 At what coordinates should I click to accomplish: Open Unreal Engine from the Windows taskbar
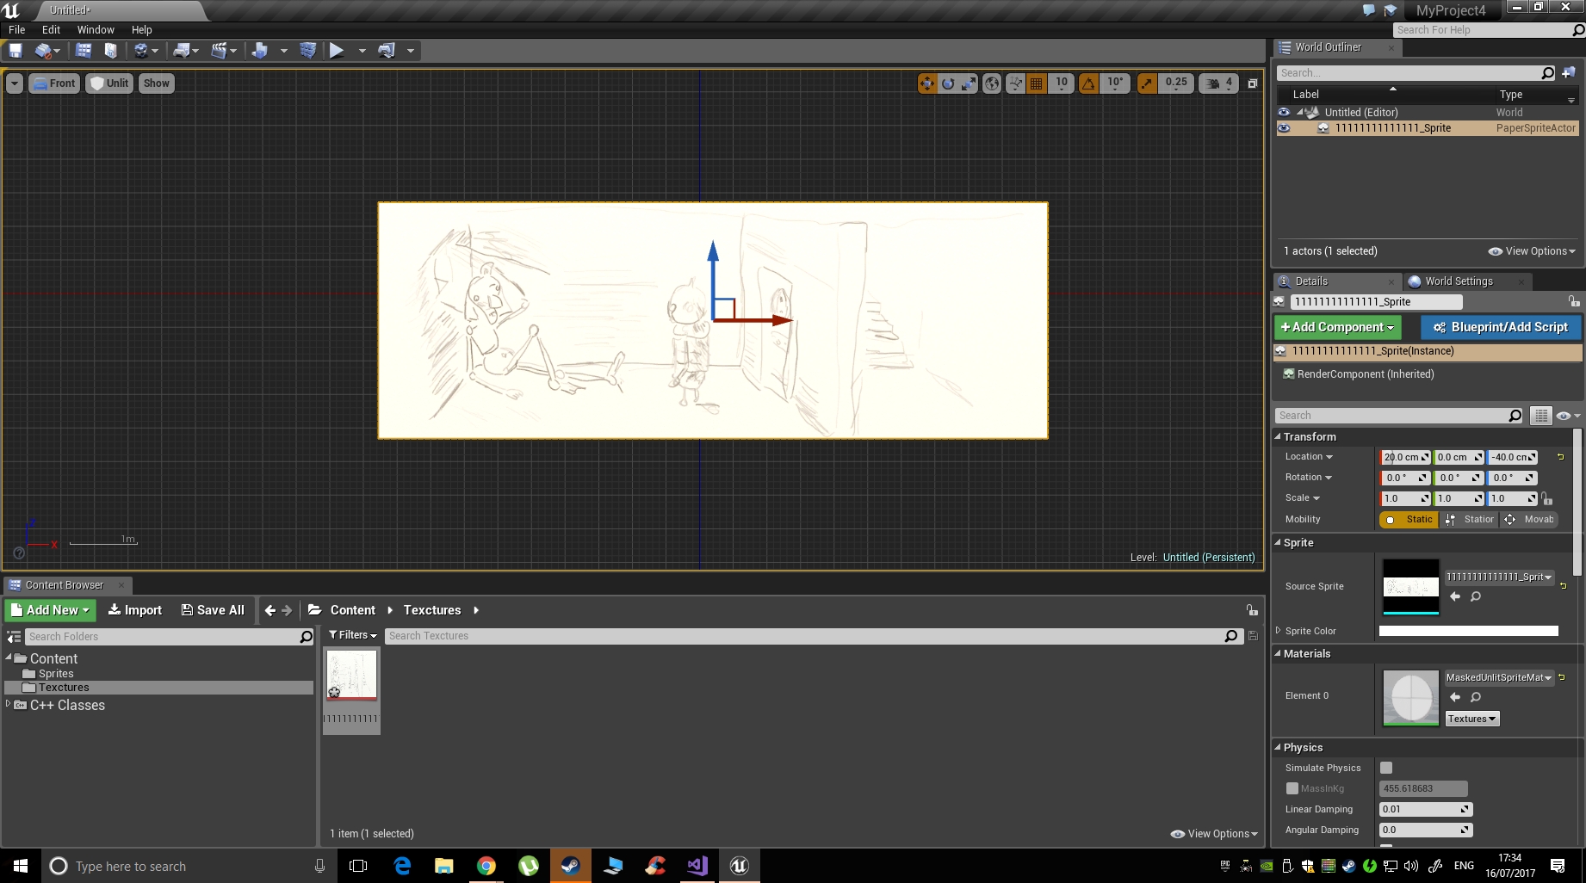[739, 866]
